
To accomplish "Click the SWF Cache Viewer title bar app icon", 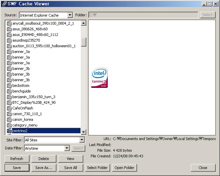I will (x=4, y=4).
